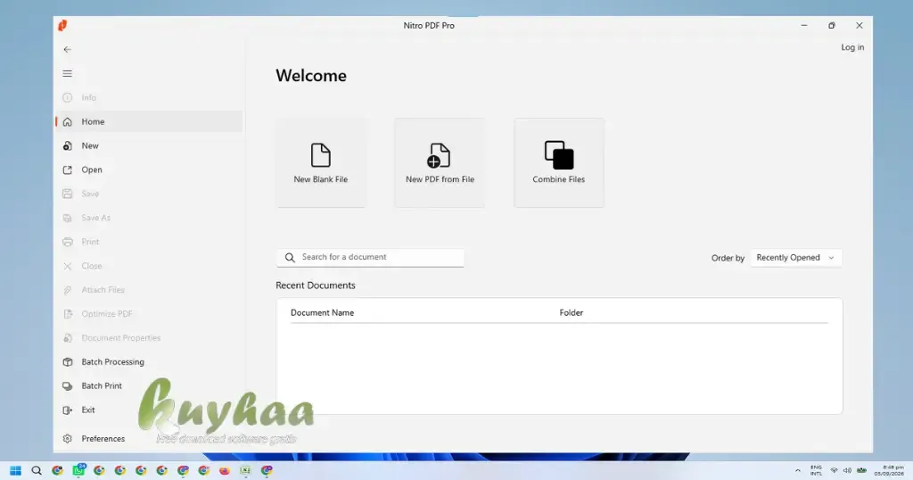Click the magnifier icon in the document search box

click(290, 258)
